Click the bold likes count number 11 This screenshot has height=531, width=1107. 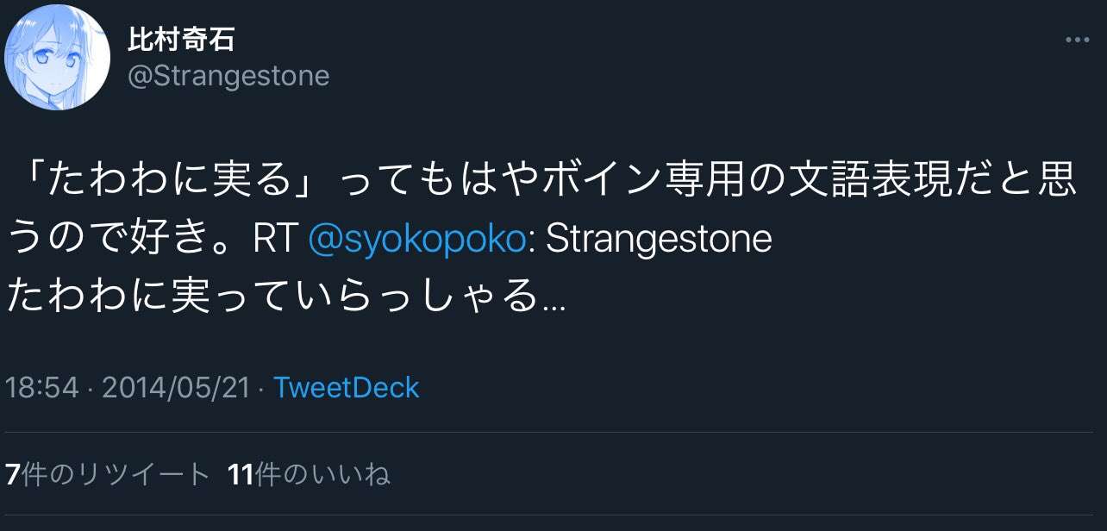point(242,474)
